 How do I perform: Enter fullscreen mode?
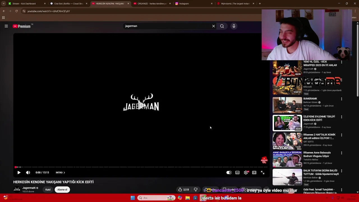263,173
